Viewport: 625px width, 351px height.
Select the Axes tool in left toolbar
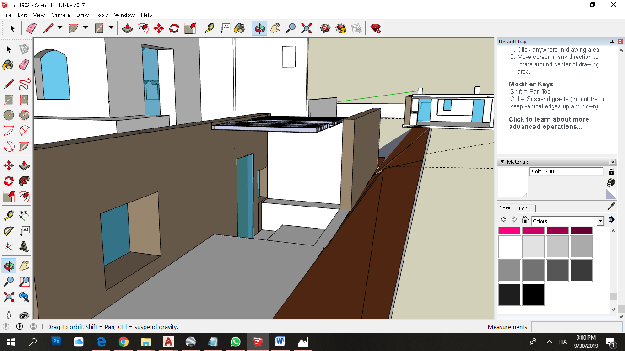click(9, 247)
